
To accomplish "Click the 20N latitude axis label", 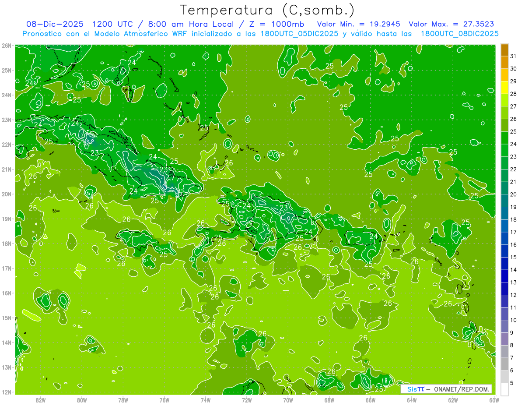I will click(x=7, y=194).
